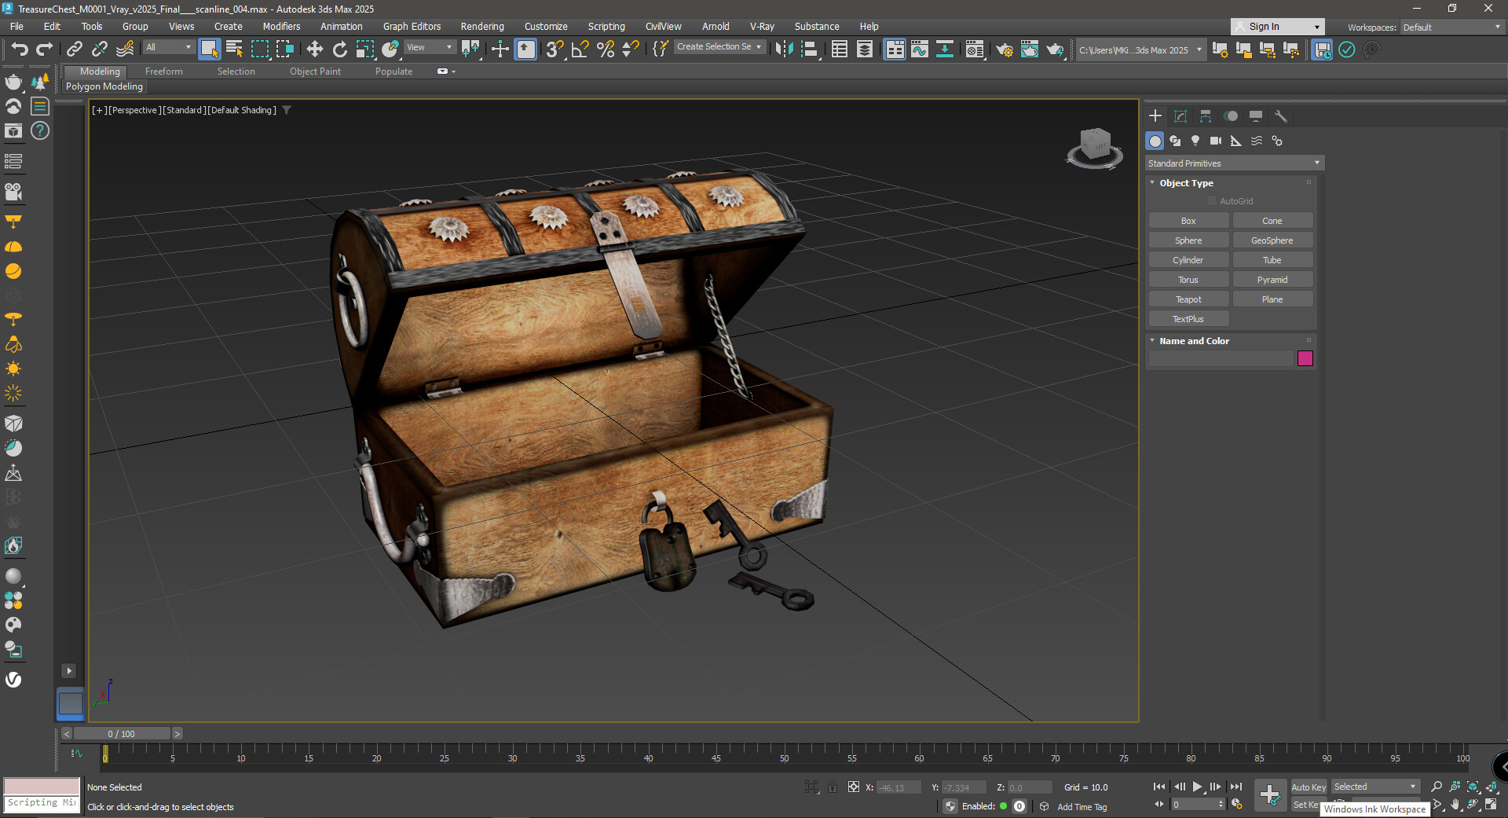Click the Teapot primitive button
This screenshot has width=1508, height=818.
pyautogui.click(x=1188, y=299)
